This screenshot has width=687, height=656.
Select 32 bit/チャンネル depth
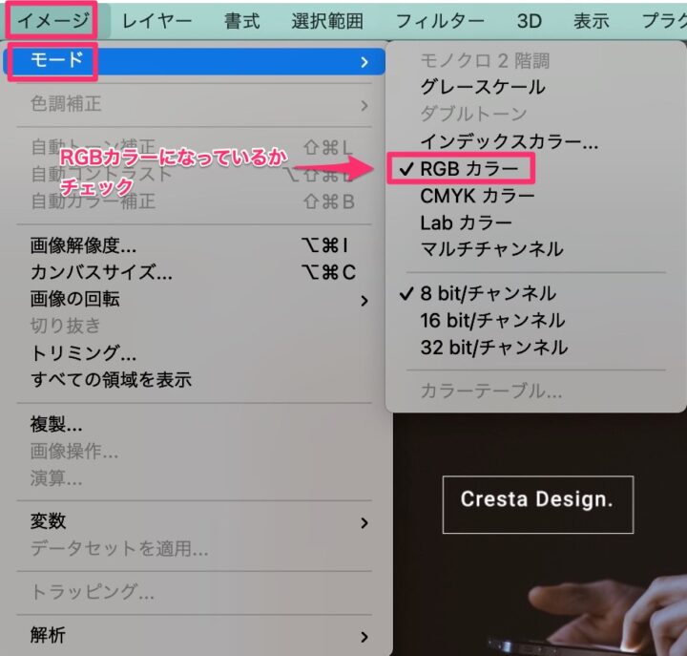[535, 348]
